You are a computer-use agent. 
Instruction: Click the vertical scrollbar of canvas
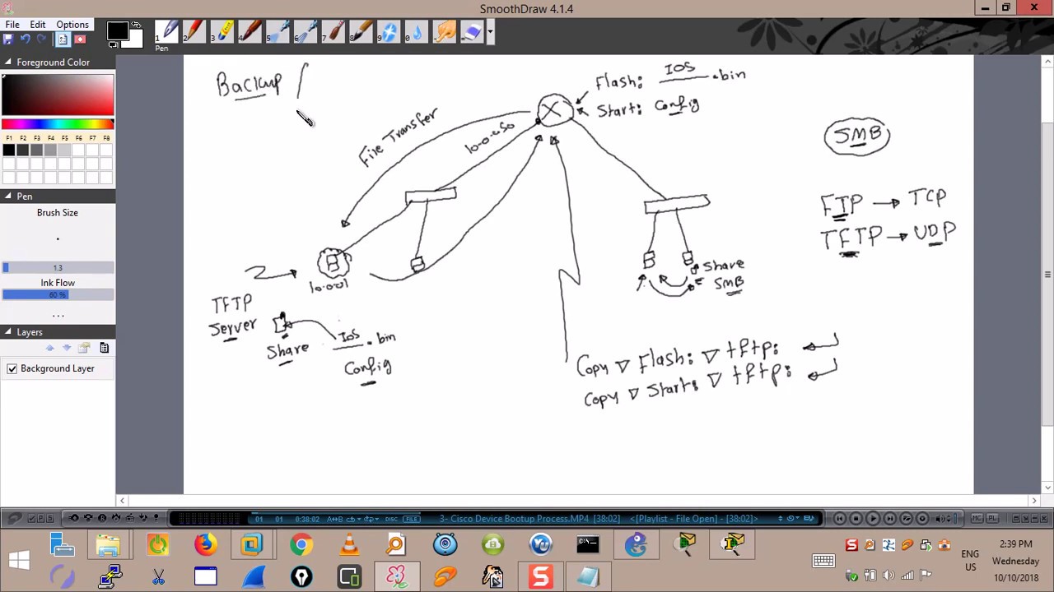pos(1047,275)
